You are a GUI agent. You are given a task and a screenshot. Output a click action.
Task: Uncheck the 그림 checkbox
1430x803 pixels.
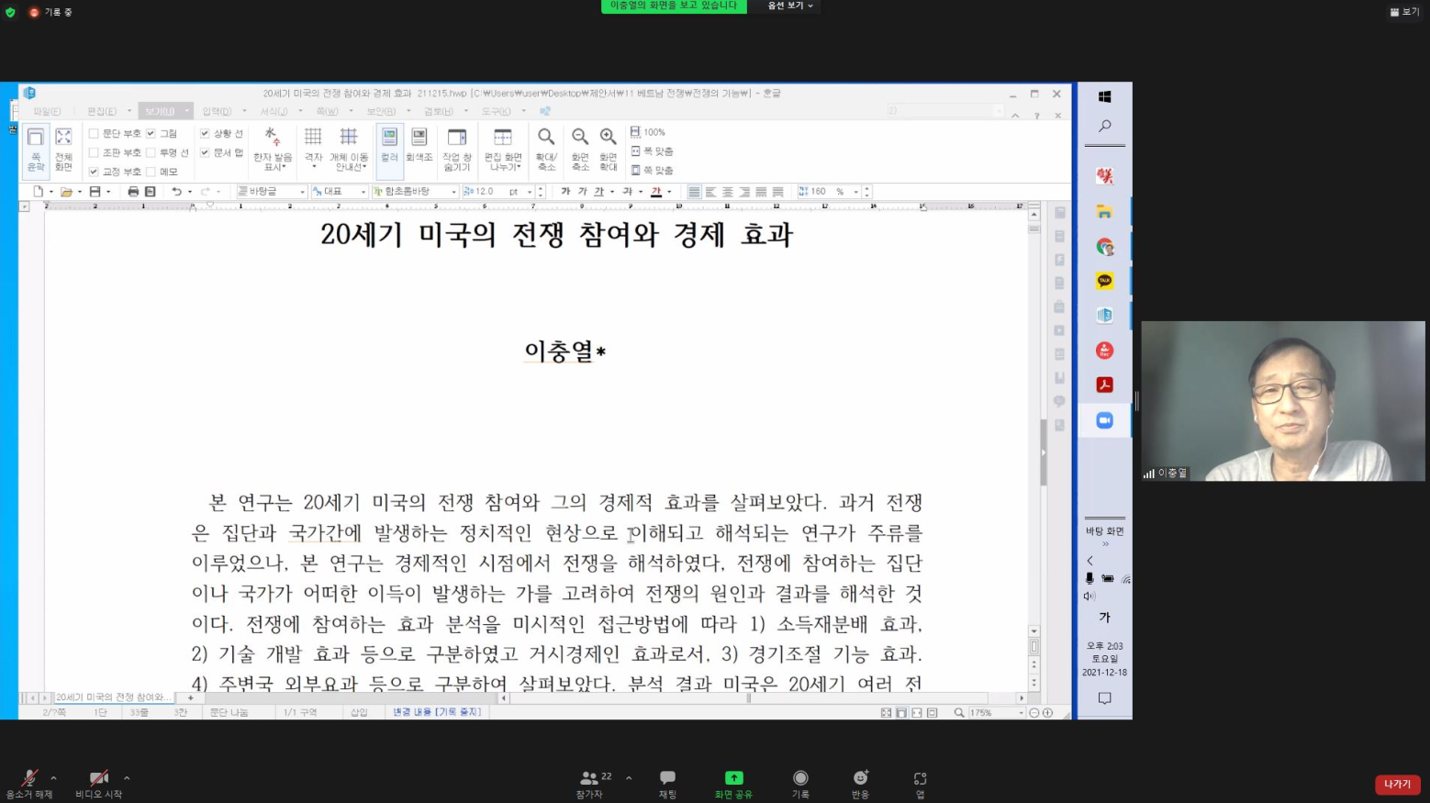[x=151, y=134]
